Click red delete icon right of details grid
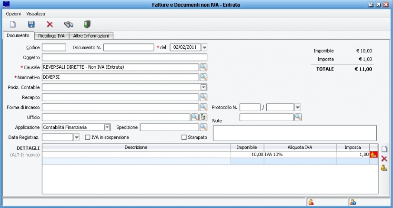Viewport: 393px width, 208px height. (384, 158)
